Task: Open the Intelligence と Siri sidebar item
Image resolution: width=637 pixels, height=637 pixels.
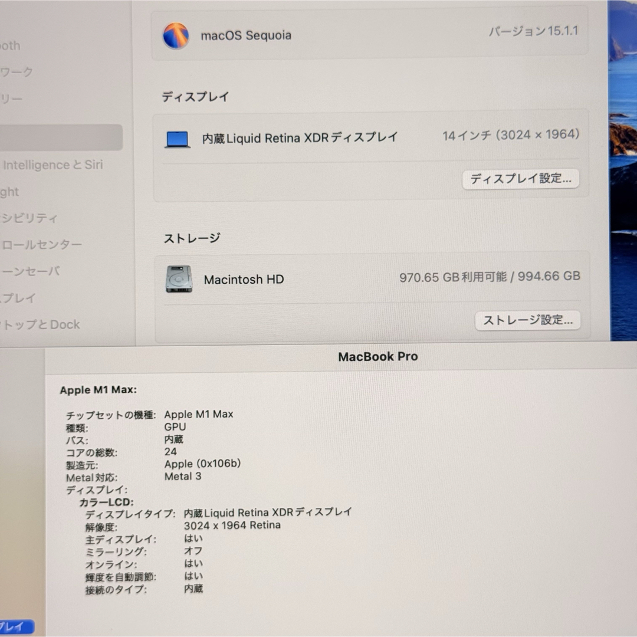Action: tap(52, 165)
